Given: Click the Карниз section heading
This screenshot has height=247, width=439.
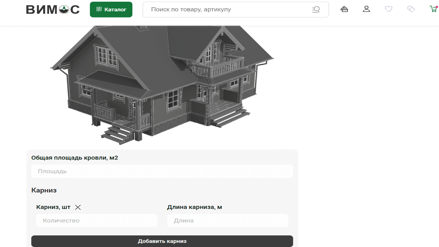Looking at the screenshot, I should point(44,190).
